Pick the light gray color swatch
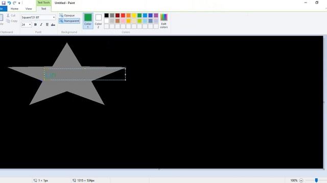The height and width of the screenshot is (183, 327). pyautogui.click(x=112, y=21)
